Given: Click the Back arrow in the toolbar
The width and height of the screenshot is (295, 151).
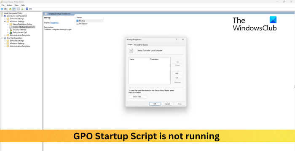Looking at the screenshot, I should coord(2,9).
